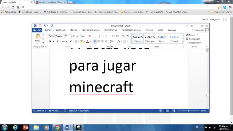Switch to the REFERENCIAS tab
Screen dimensions: 233x131
coord(111,30)
